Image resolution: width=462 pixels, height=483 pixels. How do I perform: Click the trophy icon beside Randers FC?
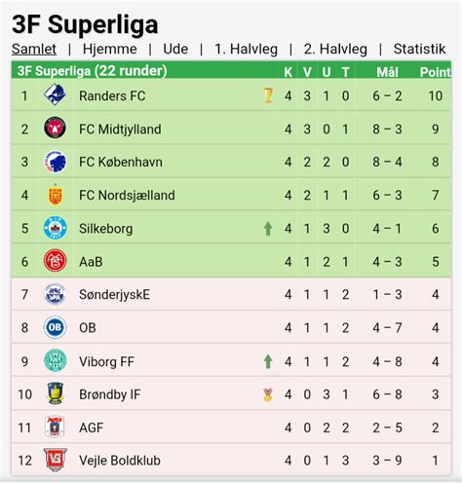click(268, 95)
